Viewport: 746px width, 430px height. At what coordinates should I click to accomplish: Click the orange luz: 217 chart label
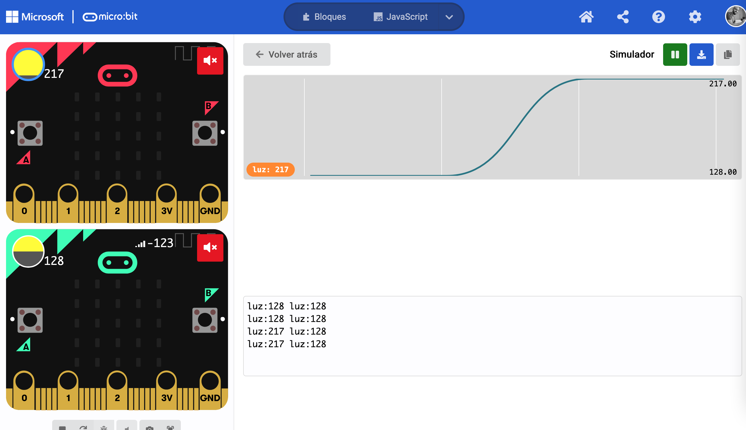pyautogui.click(x=270, y=169)
